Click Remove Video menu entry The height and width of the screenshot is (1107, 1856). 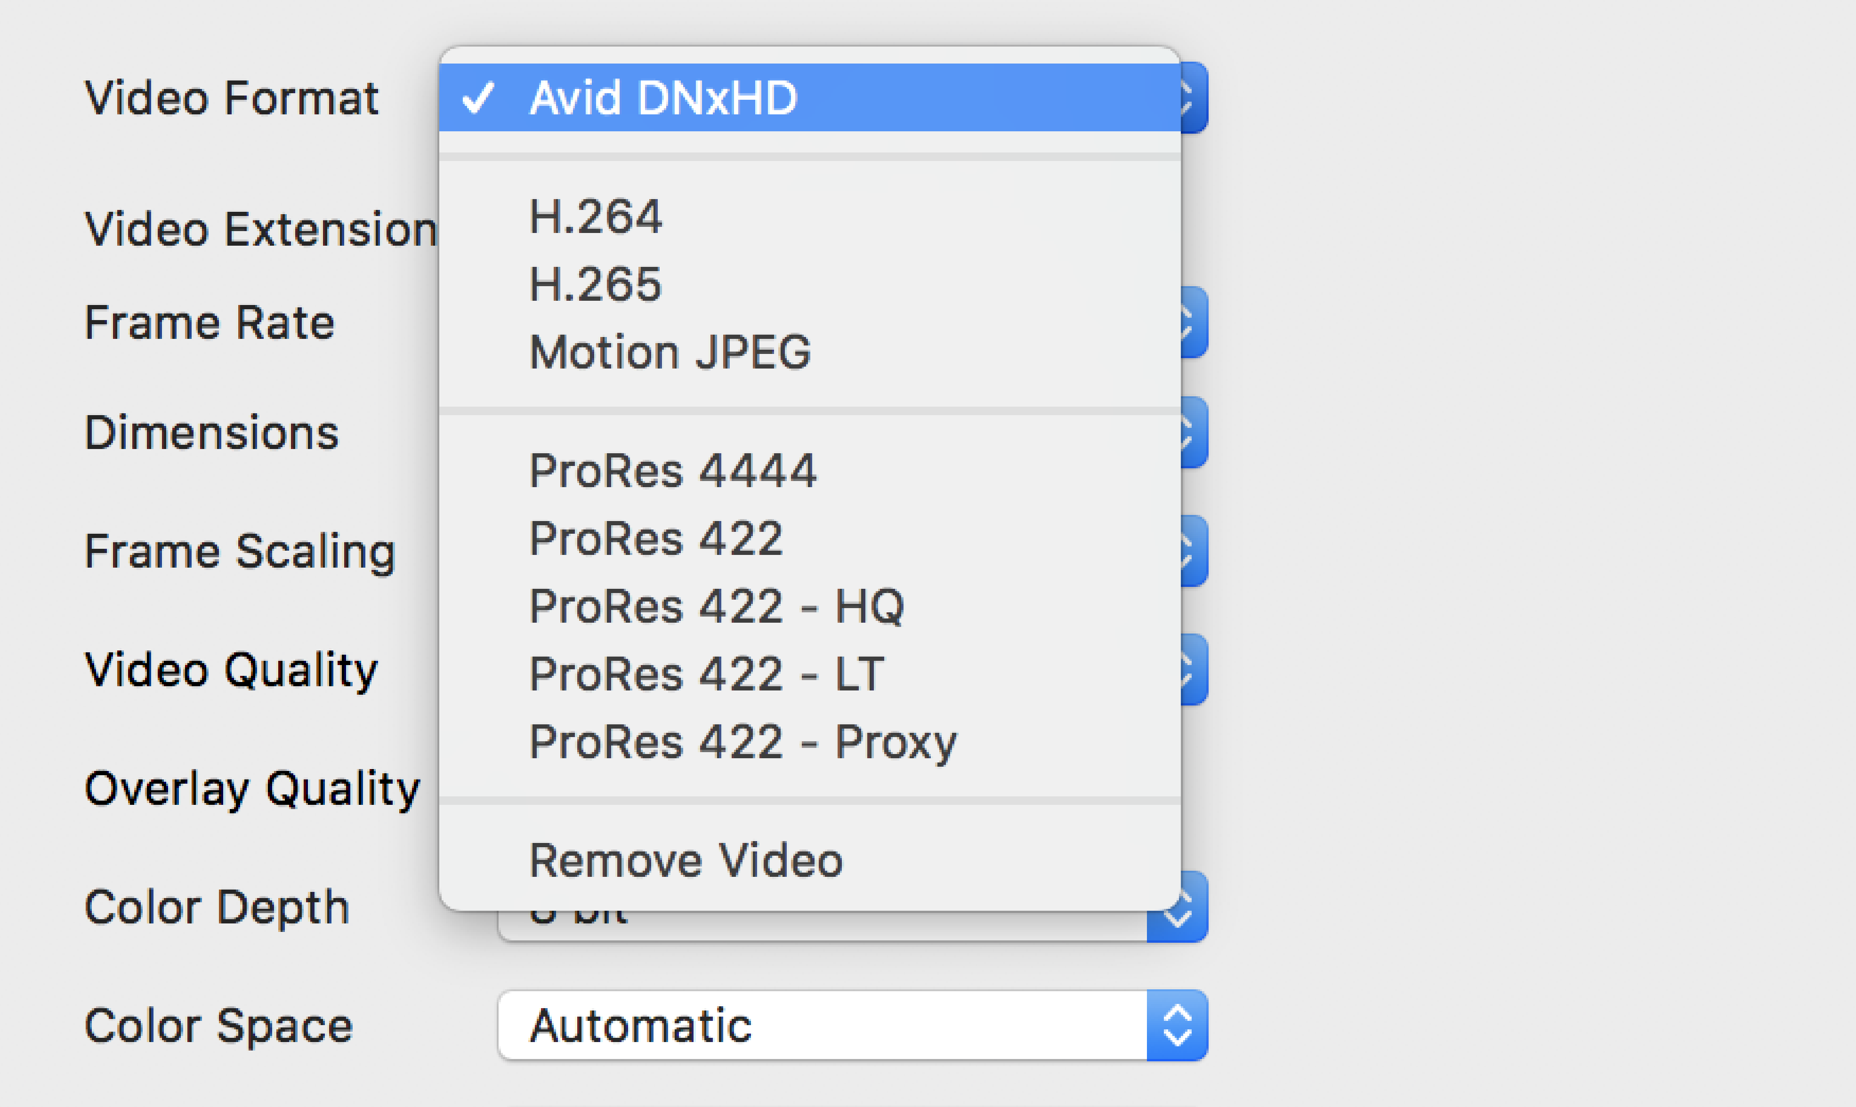[x=809, y=861]
